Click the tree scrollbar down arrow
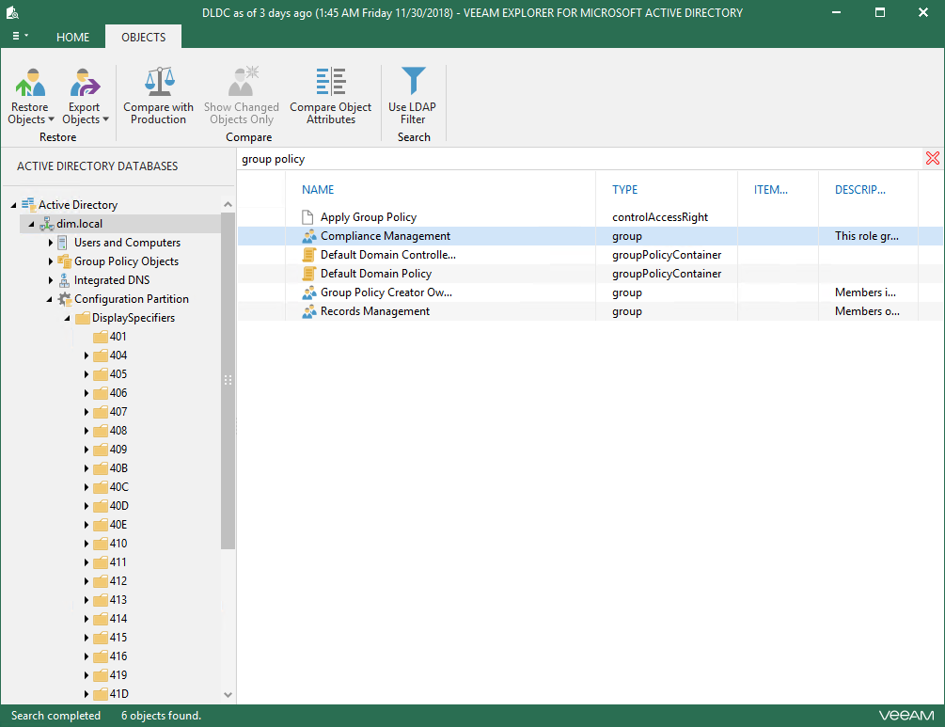The image size is (945, 727). pyautogui.click(x=228, y=694)
